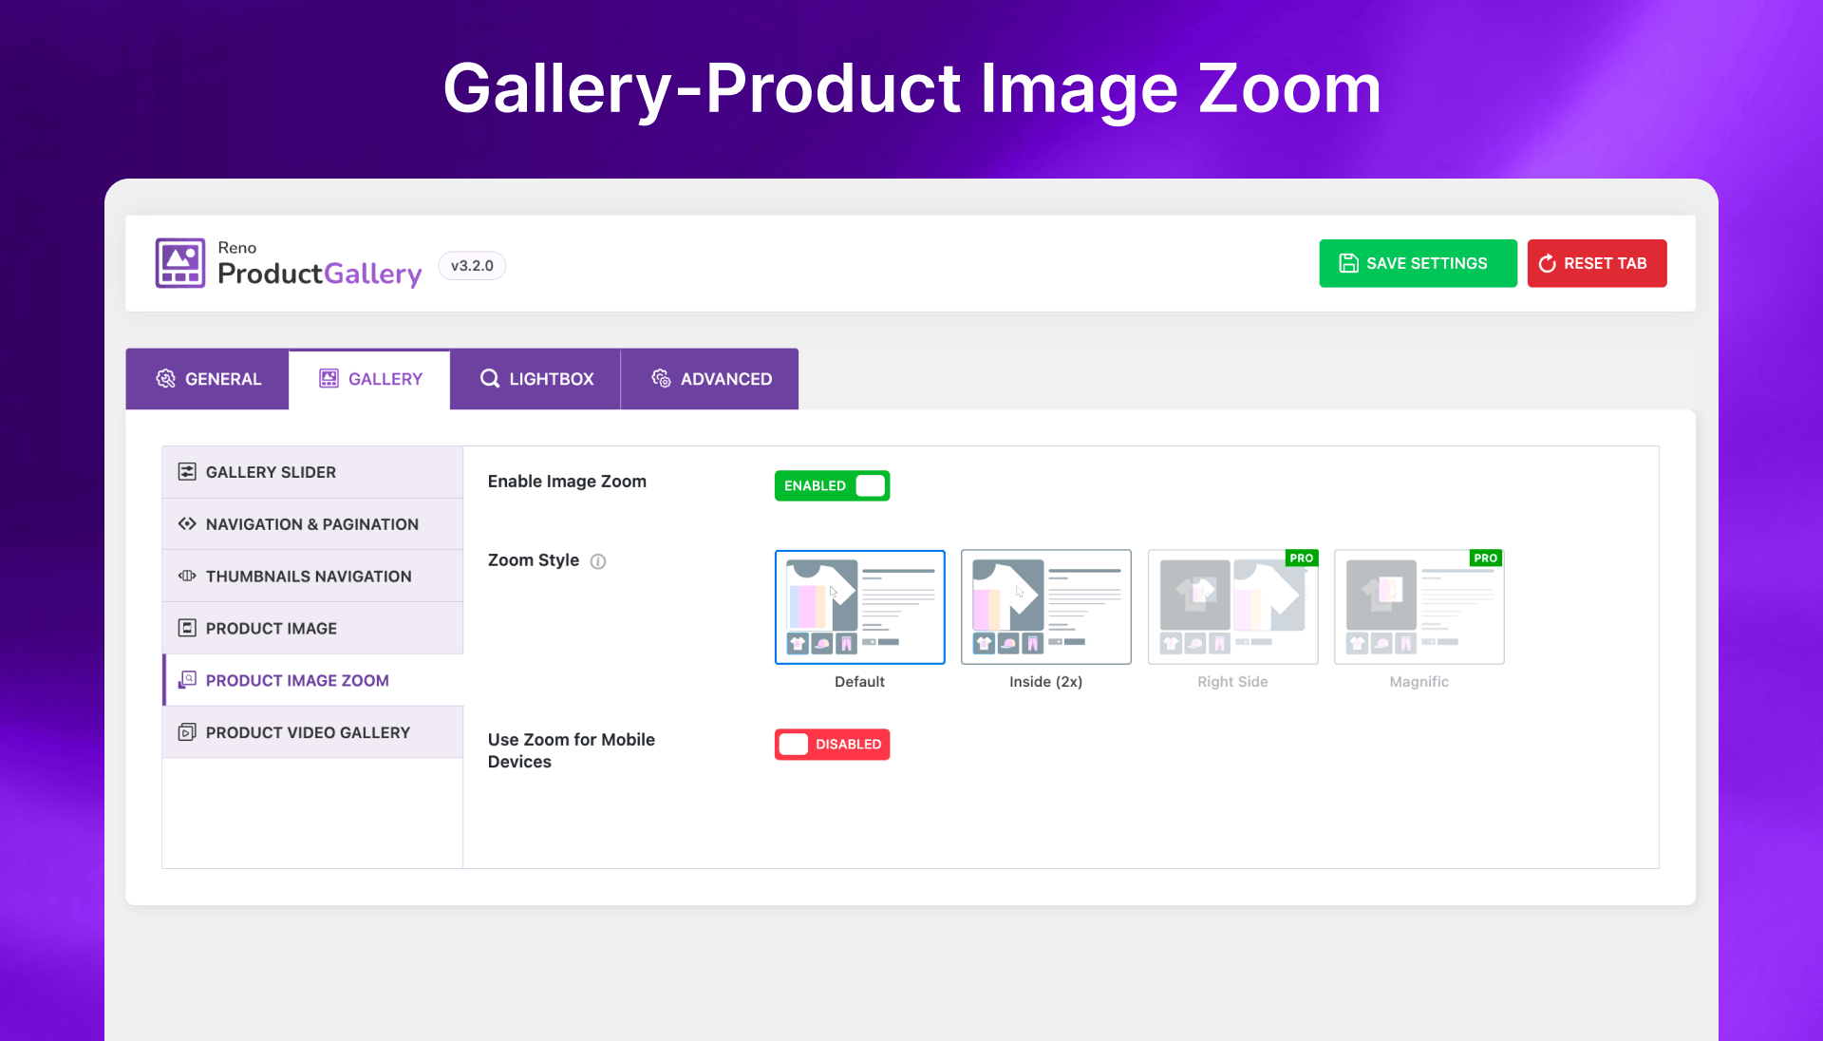This screenshot has height=1041, width=1823.
Task: Enable Use Zoom for Mobile Devices toggle
Action: pos(832,744)
